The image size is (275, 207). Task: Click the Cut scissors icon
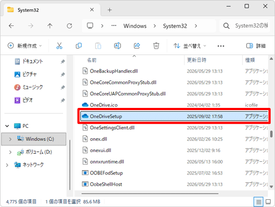59,46
